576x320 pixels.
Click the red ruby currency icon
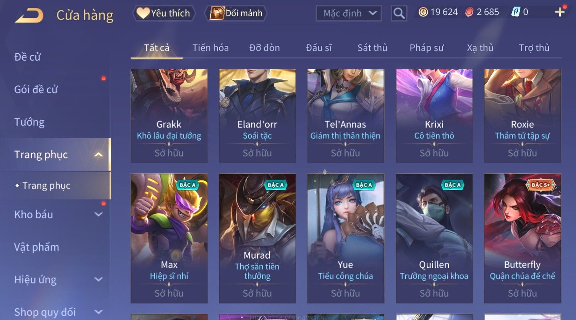coord(469,12)
